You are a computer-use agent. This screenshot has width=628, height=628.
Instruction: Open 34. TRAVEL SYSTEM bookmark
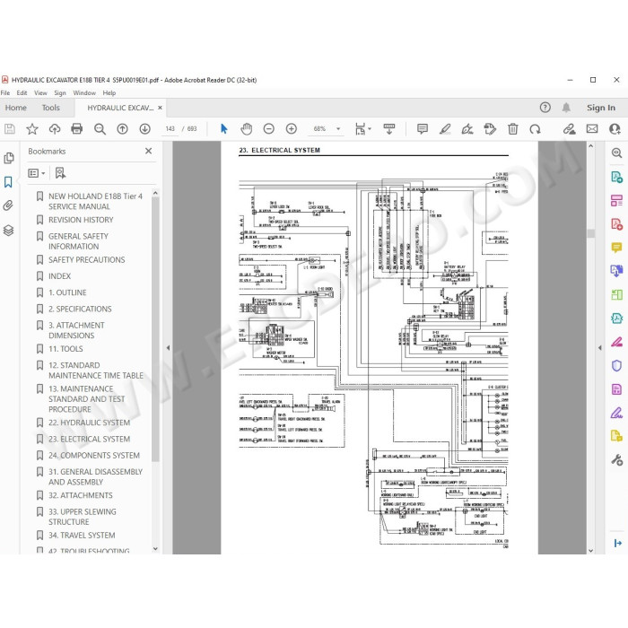pyautogui.click(x=82, y=536)
